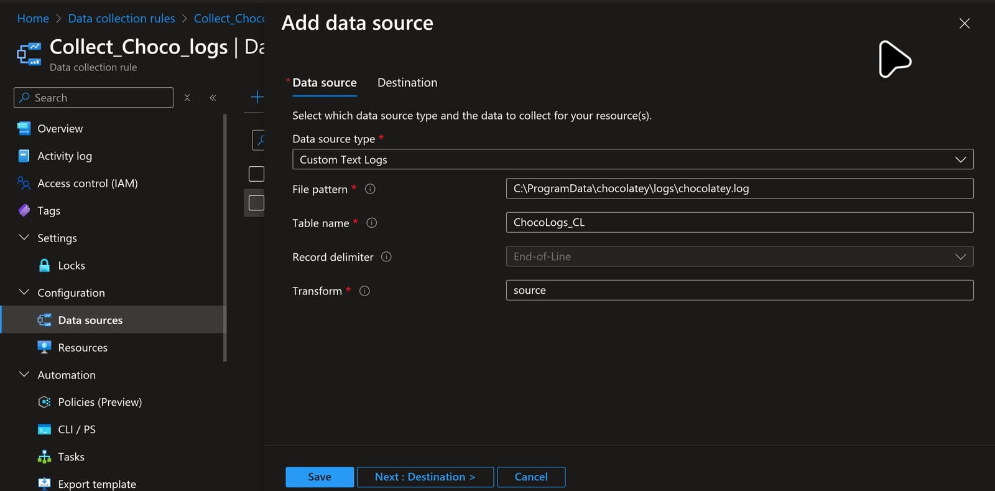Collapse sidebar using double chevron icon

click(x=213, y=98)
